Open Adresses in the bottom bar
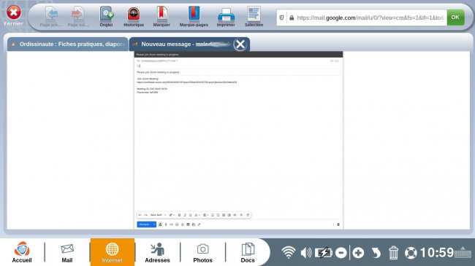Image resolution: width=475 pixels, height=266 pixels. coord(157,252)
